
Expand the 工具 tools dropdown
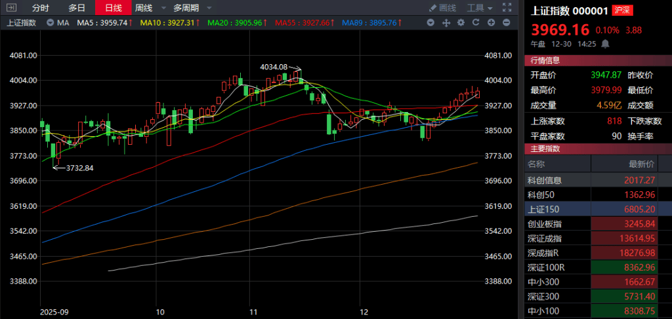click(482, 8)
